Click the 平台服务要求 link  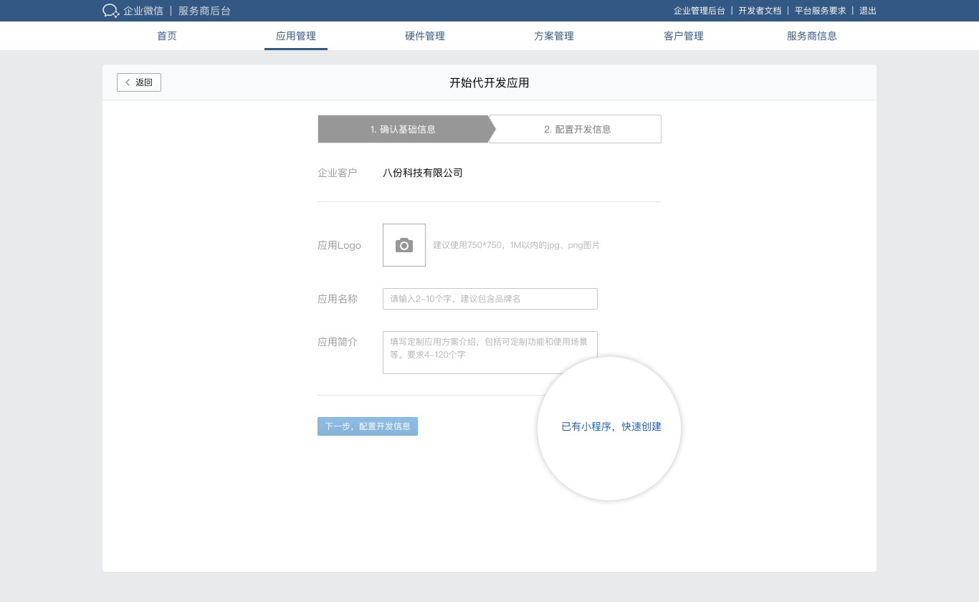coord(821,11)
